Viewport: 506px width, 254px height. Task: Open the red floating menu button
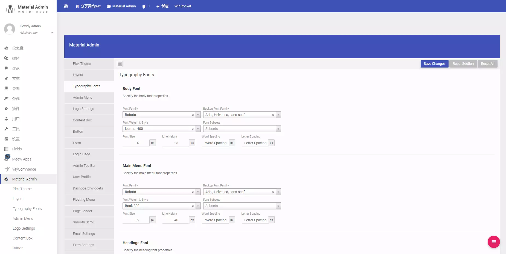(494, 242)
